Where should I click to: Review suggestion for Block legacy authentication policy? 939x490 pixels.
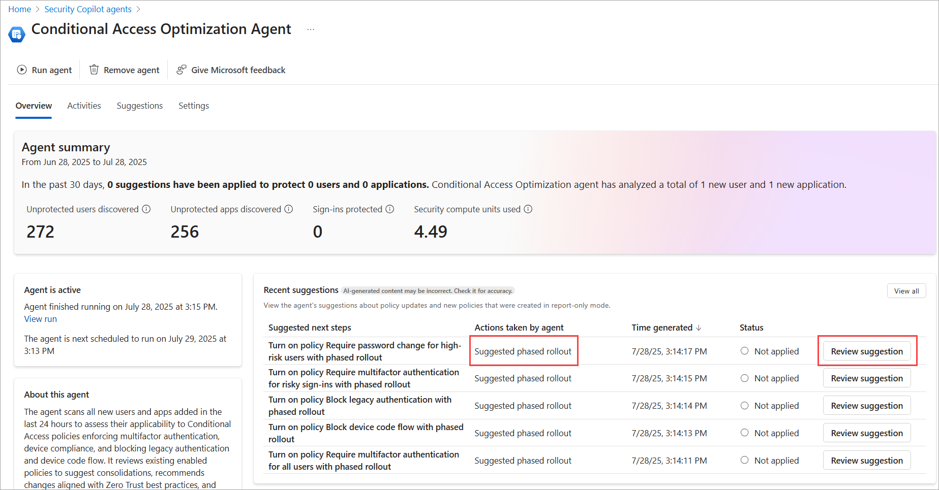pyautogui.click(x=867, y=406)
